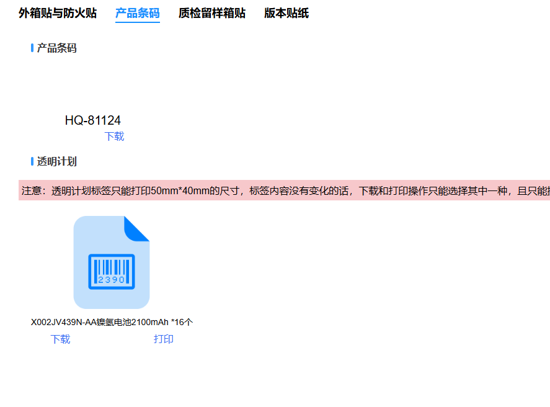Click the barcode stripes inside the file icon
550x407 pixels.
coord(112,266)
